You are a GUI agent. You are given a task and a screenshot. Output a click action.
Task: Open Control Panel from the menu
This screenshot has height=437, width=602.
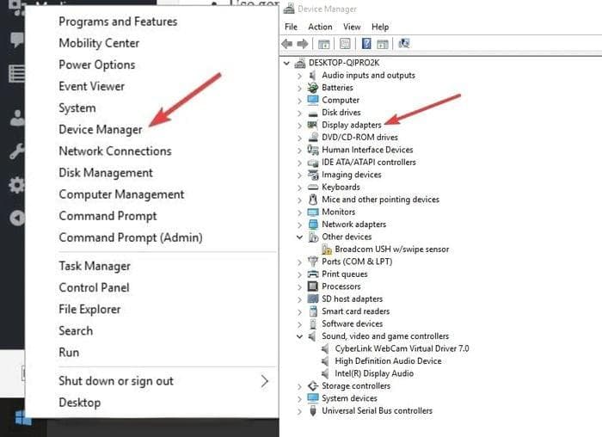pyautogui.click(x=94, y=287)
